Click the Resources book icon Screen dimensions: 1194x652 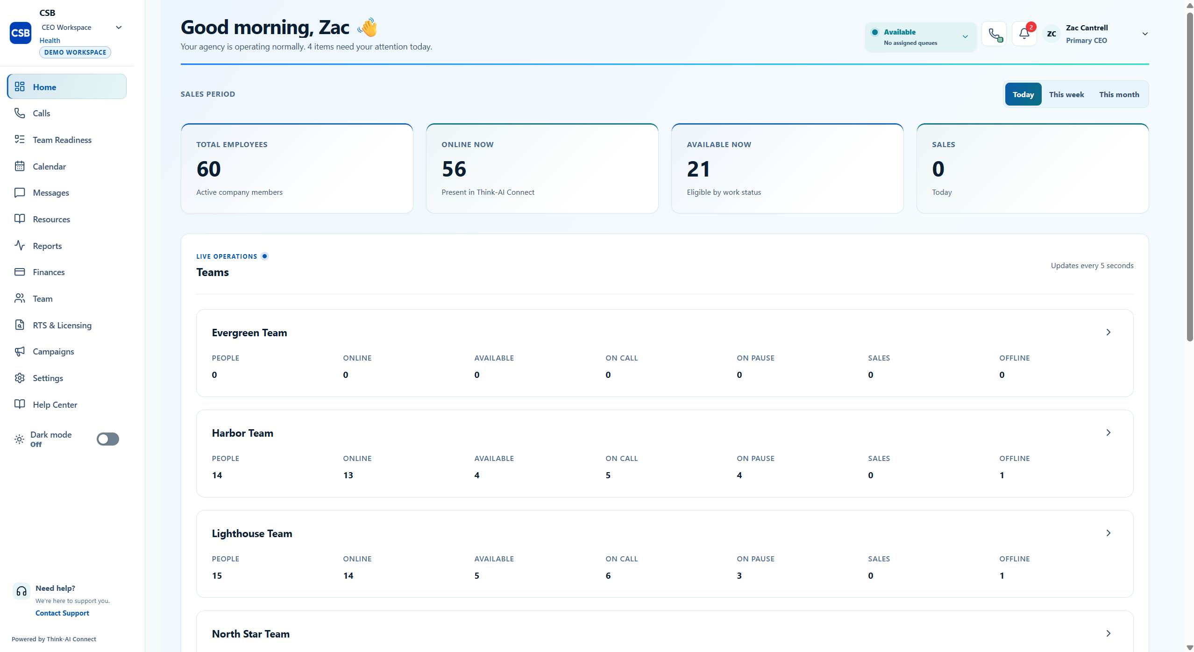click(20, 219)
